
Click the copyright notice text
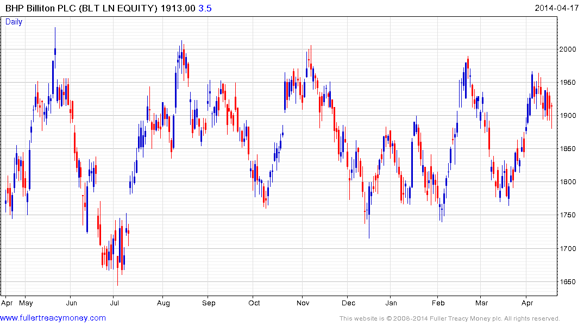pyautogui.click(x=450, y=318)
